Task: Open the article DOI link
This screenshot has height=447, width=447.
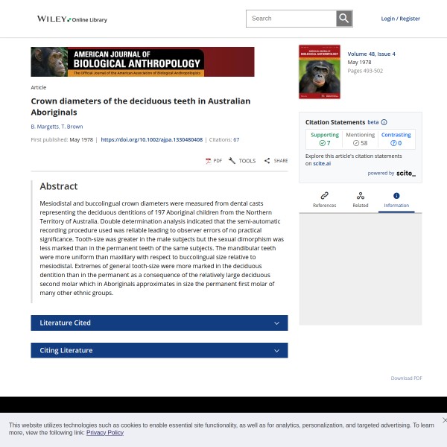Action: tap(151, 139)
